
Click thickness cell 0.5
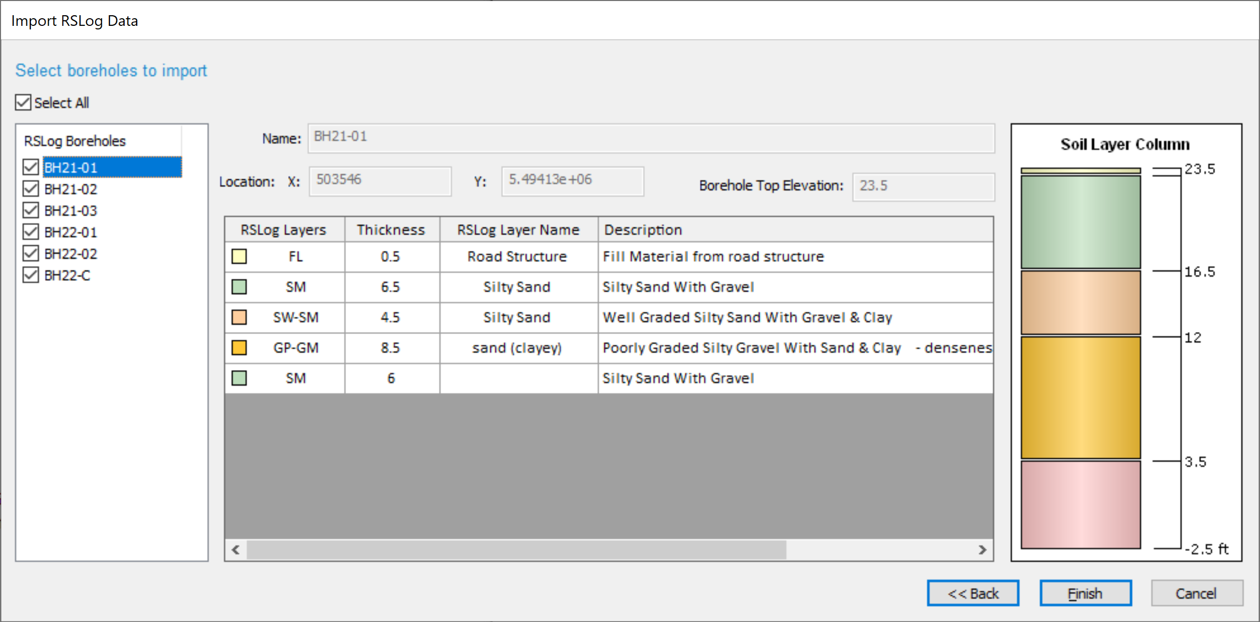(x=392, y=257)
